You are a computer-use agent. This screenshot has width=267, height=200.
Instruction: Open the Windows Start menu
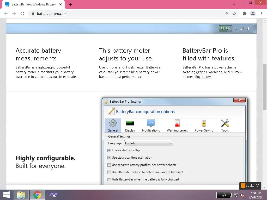pos(6,195)
